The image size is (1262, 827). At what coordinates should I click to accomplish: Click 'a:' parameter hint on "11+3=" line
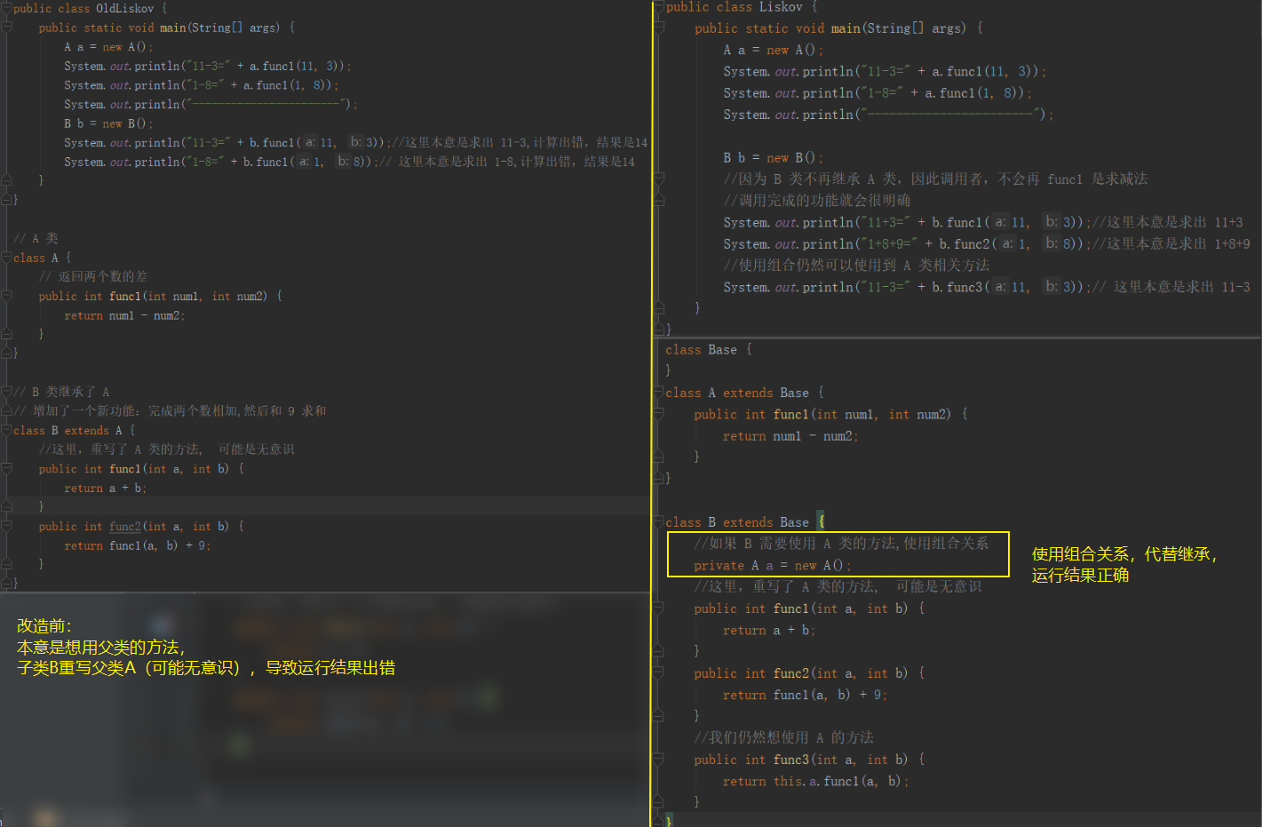coord(1000,222)
